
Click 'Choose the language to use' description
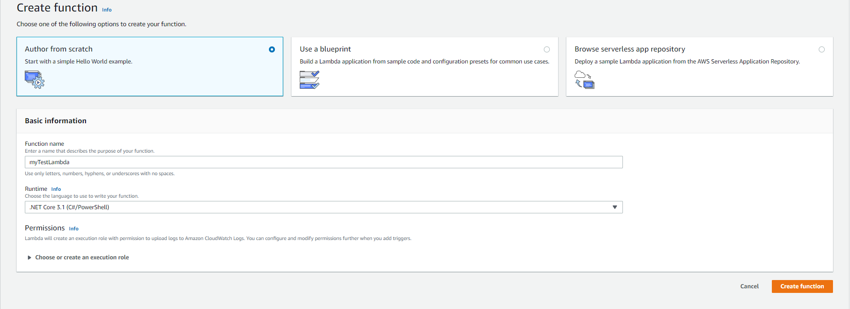[x=82, y=196]
